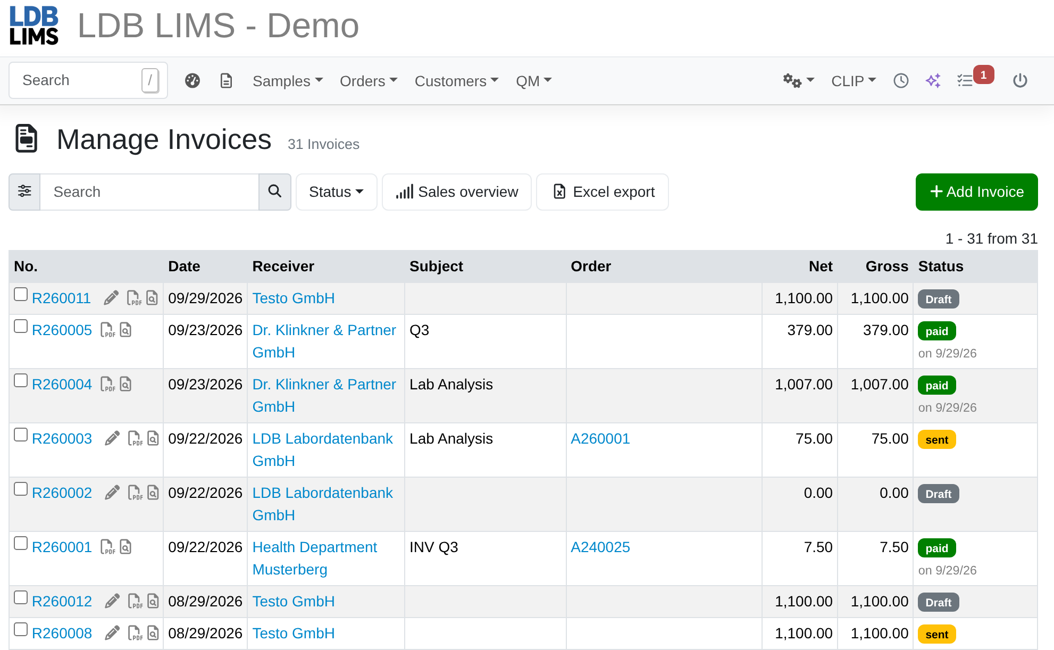The height and width of the screenshot is (650, 1054).
Task: Open Health Department Musterberg receiver link
Action: (x=315, y=558)
